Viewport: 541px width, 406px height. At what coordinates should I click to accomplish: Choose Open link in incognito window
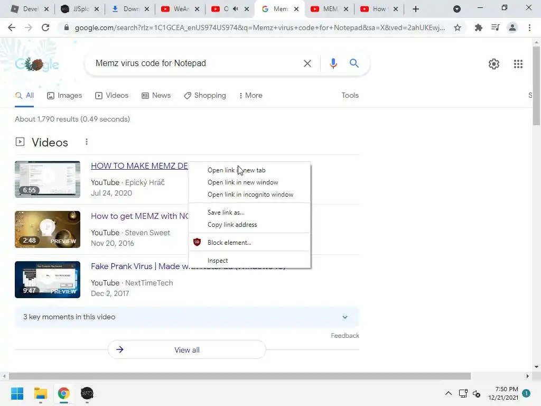coord(250,195)
